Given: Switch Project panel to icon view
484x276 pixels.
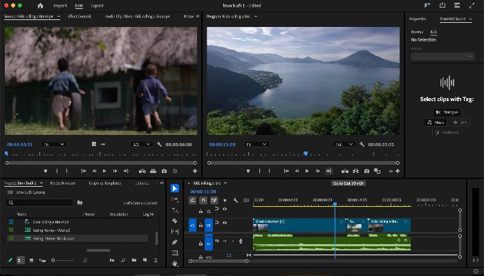Looking at the screenshot, I should tap(31, 260).
